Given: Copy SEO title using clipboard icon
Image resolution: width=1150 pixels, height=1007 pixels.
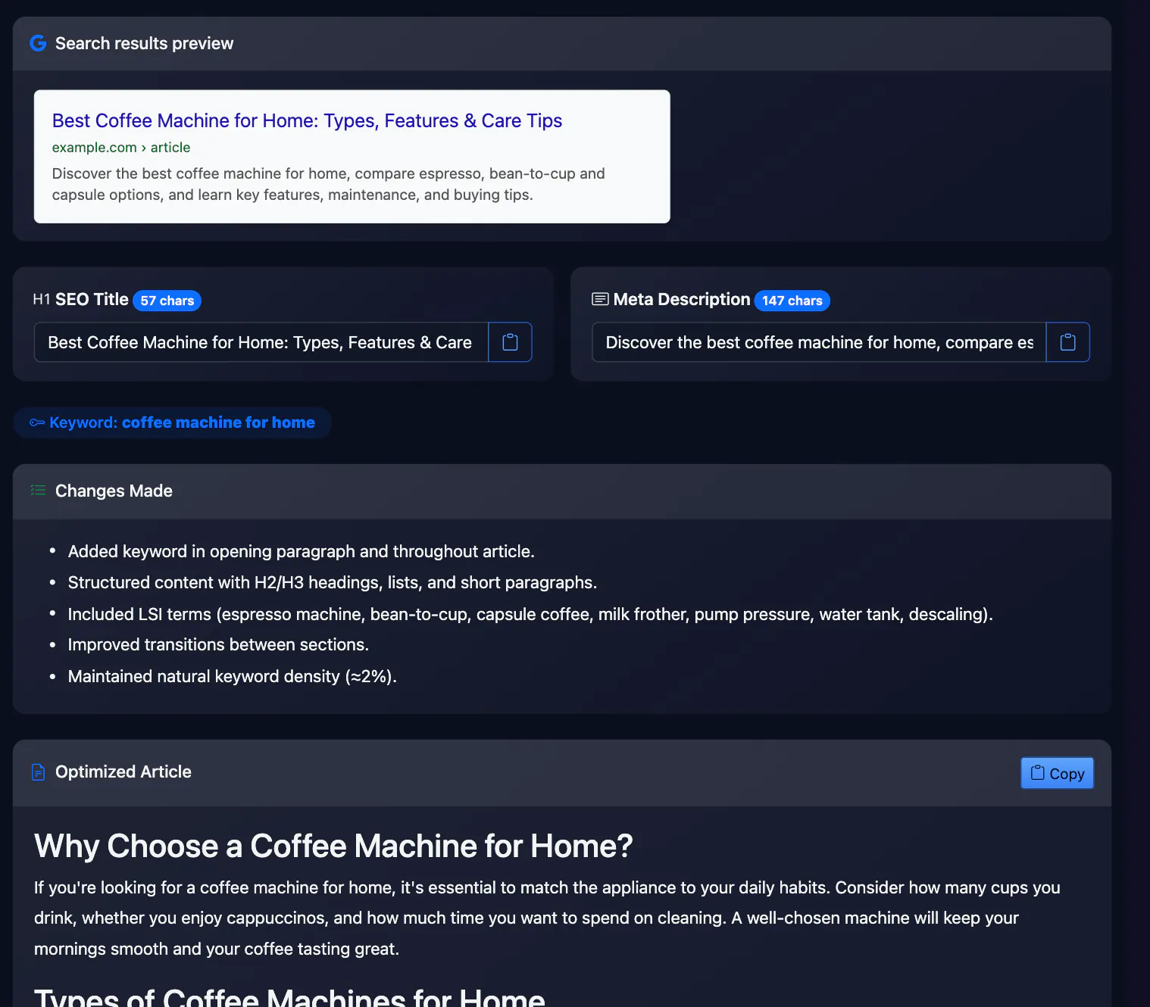Looking at the screenshot, I should pyautogui.click(x=510, y=342).
